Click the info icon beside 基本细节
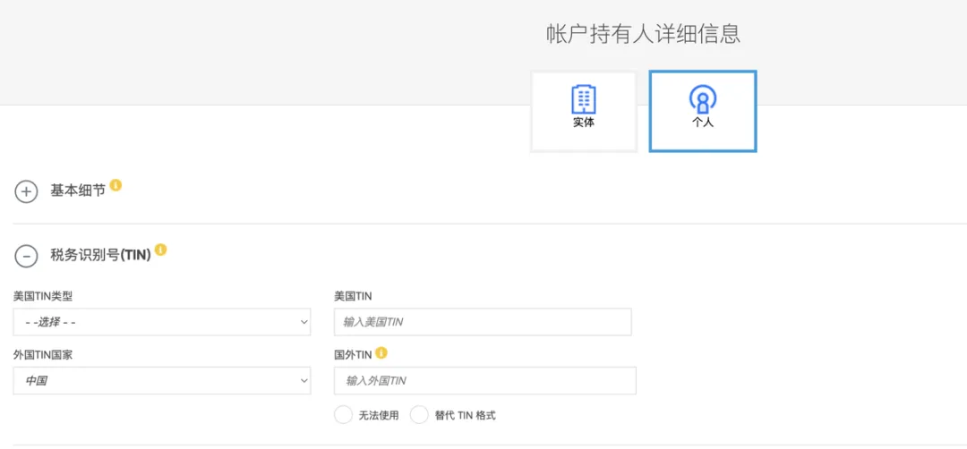This screenshot has height=449, width=967. point(116,185)
